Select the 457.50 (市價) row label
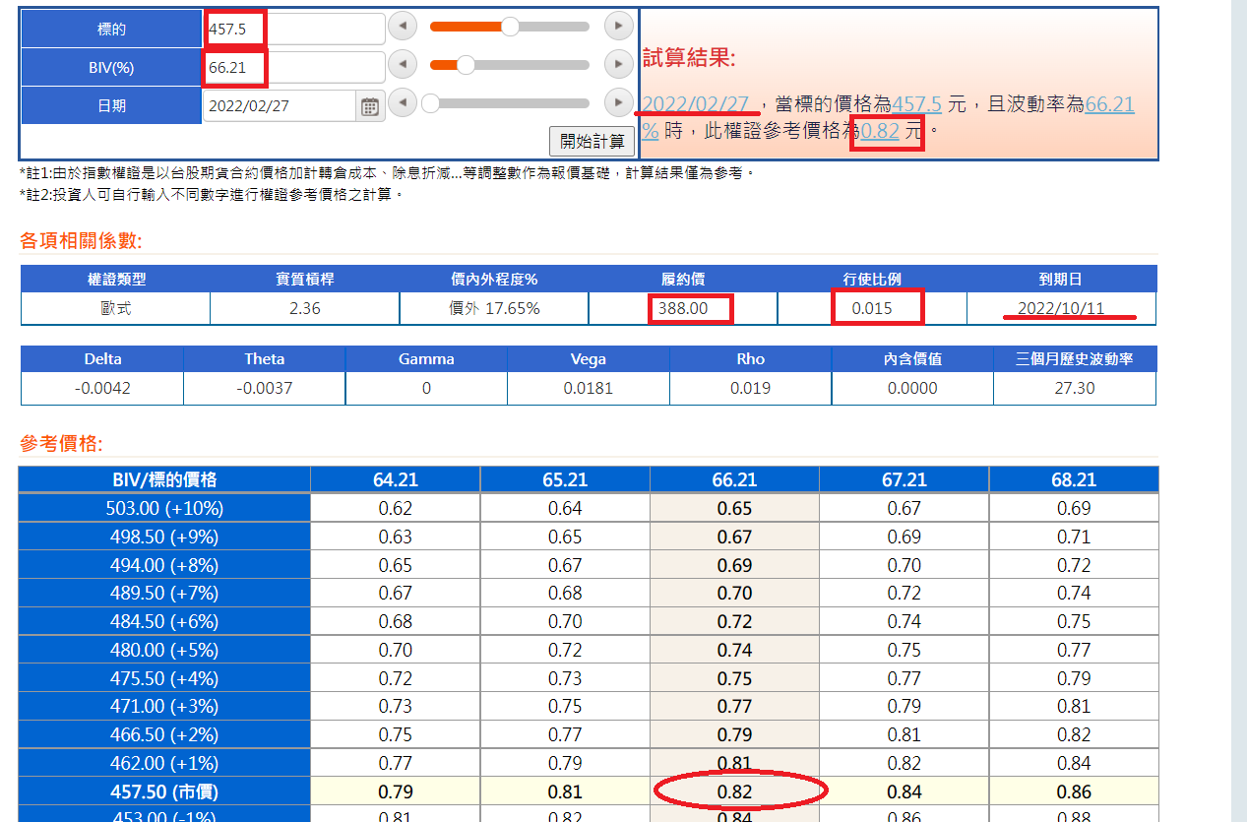The height and width of the screenshot is (822, 1247). coord(164,791)
